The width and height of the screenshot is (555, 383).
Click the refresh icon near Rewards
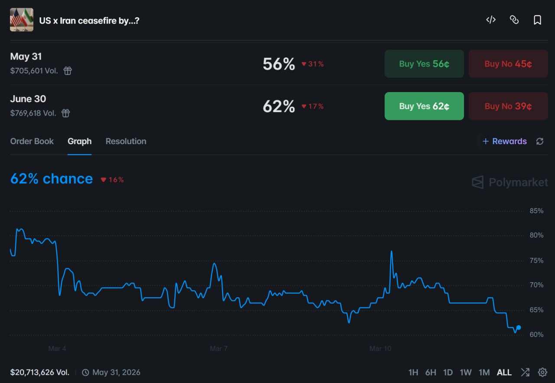click(x=540, y=141)
